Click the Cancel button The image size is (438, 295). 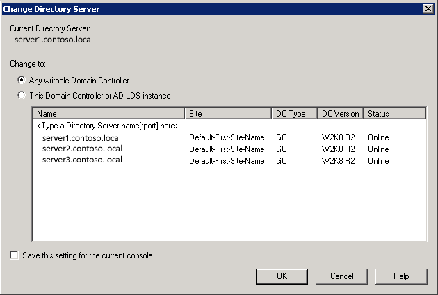click(x=341, y=276)
